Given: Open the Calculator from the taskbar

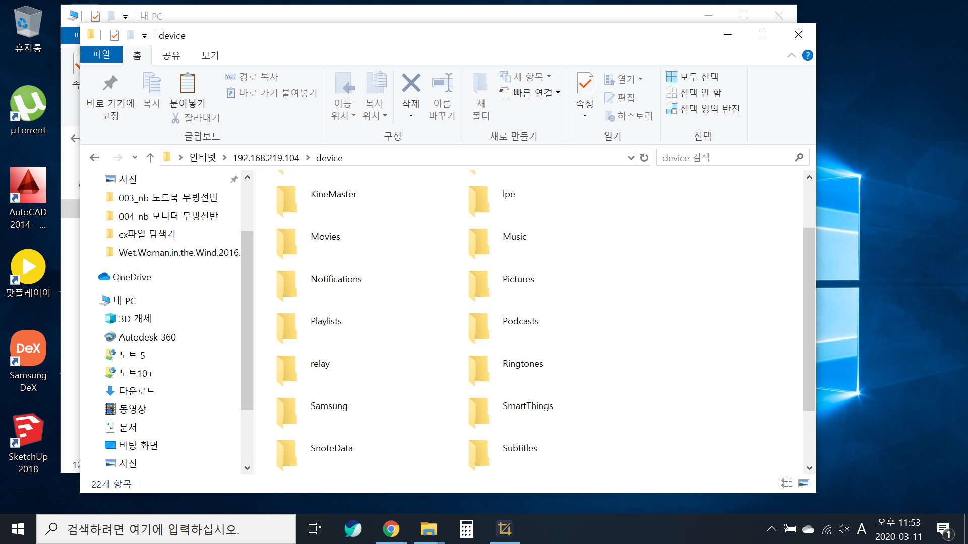Looking at the screenshot, I should click(x=467, y=529).
